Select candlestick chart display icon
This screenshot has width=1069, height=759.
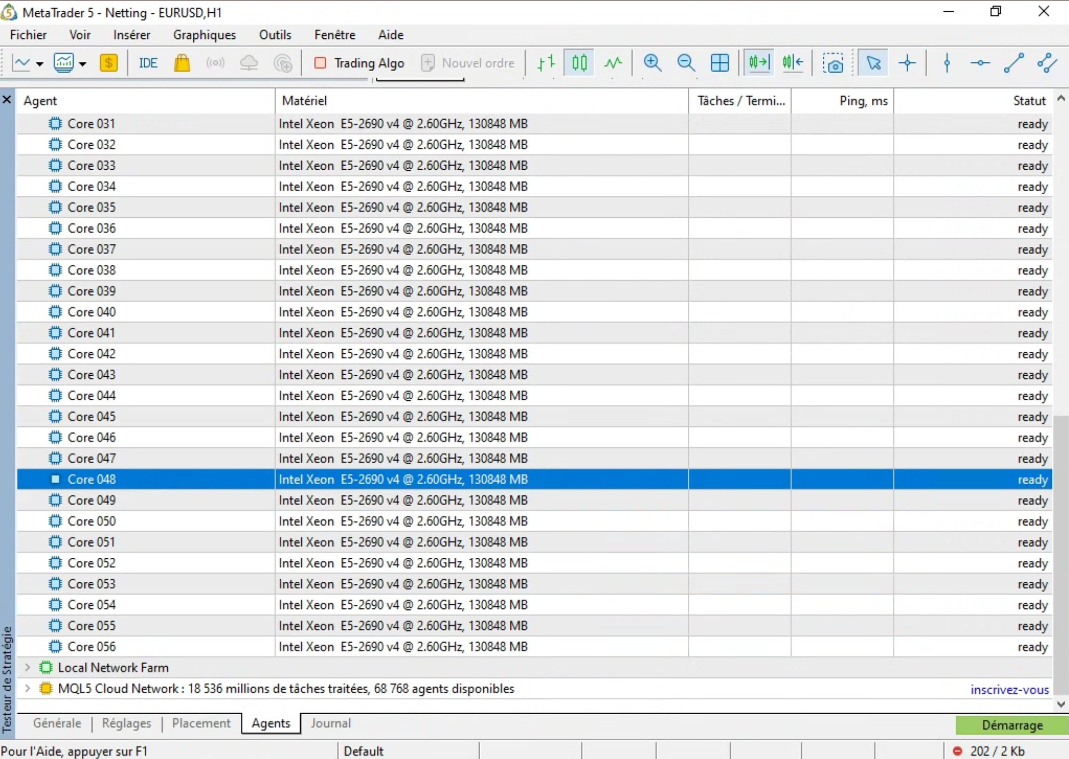click(x=579, y=63)
